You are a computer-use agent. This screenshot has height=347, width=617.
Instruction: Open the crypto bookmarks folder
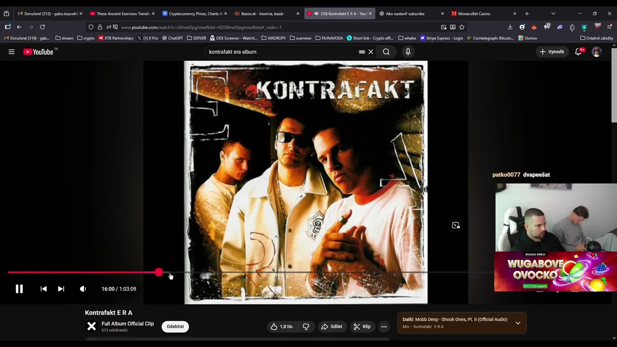(x=86, y=38)
